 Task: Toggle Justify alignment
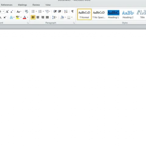click(x=47, y=18)
